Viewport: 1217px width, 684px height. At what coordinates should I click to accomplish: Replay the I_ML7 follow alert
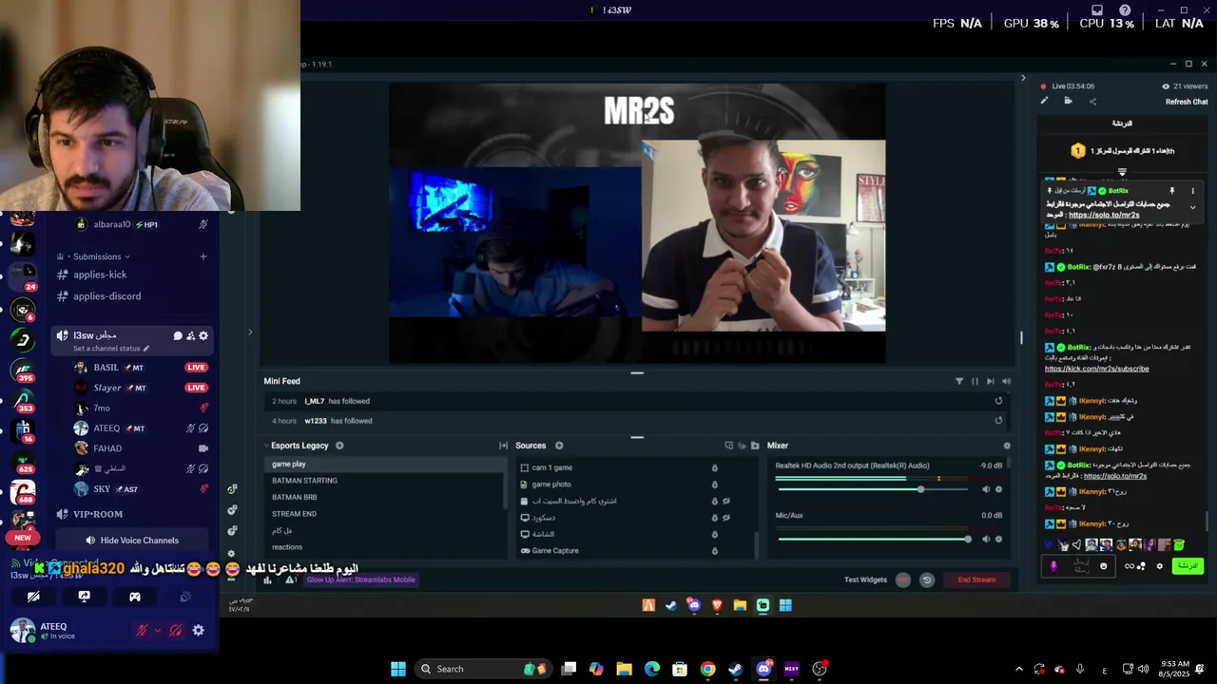998,401
